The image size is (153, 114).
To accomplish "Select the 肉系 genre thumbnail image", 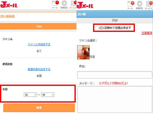I will coord(83,52).
